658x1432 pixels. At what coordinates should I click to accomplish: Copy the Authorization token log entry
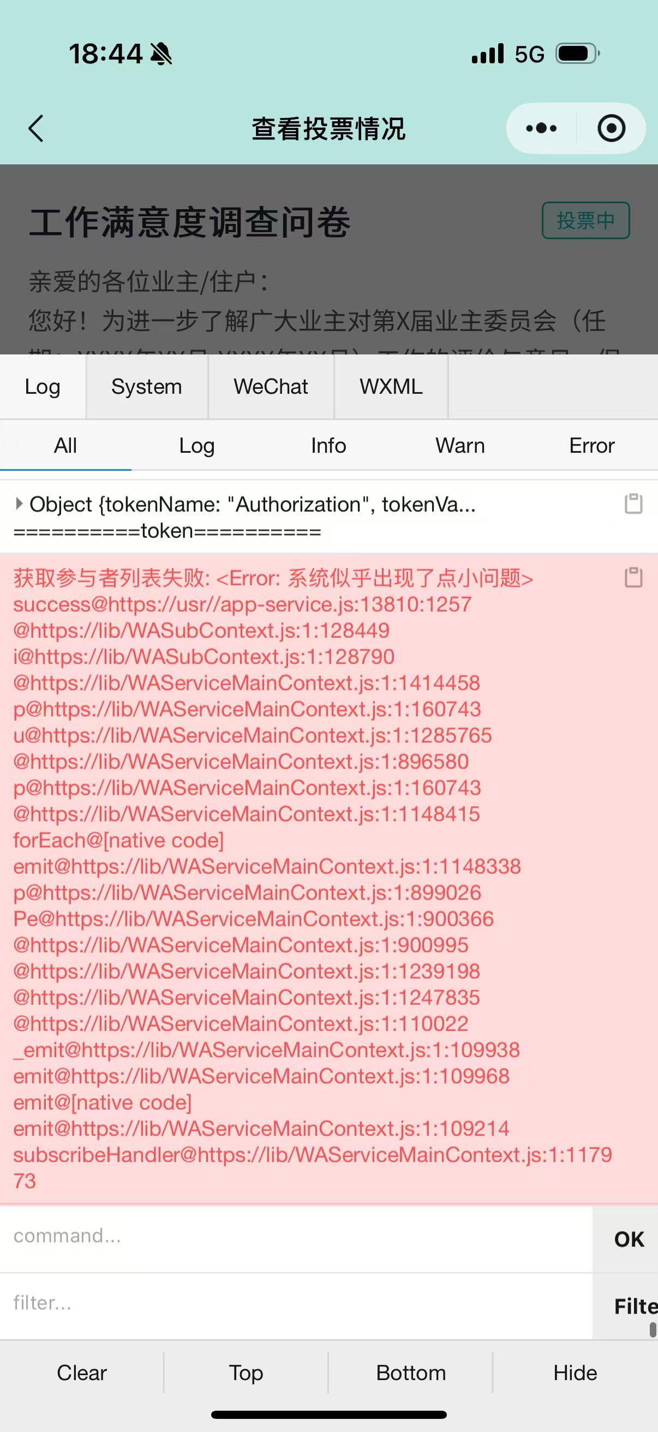click(632, 505)
